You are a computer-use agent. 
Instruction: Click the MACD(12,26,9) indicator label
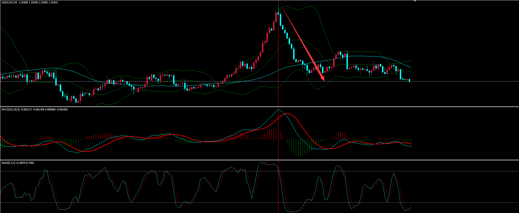[11, 110]
